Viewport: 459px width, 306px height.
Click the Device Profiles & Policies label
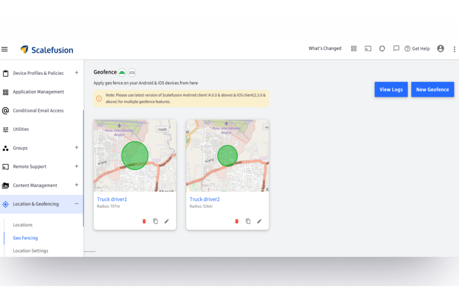[x=38, y=73]
